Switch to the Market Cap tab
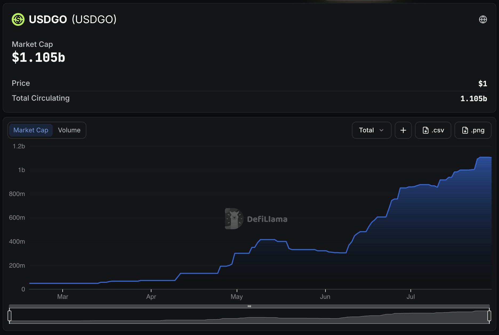499x335 pixels. (x=31, y=130)
